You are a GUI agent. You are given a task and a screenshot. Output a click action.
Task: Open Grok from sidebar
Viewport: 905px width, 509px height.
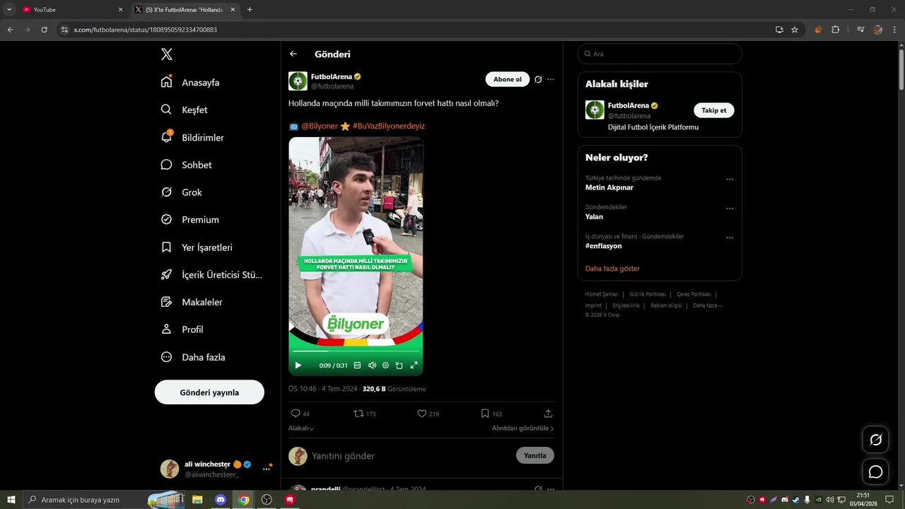(x=181, y=192)
